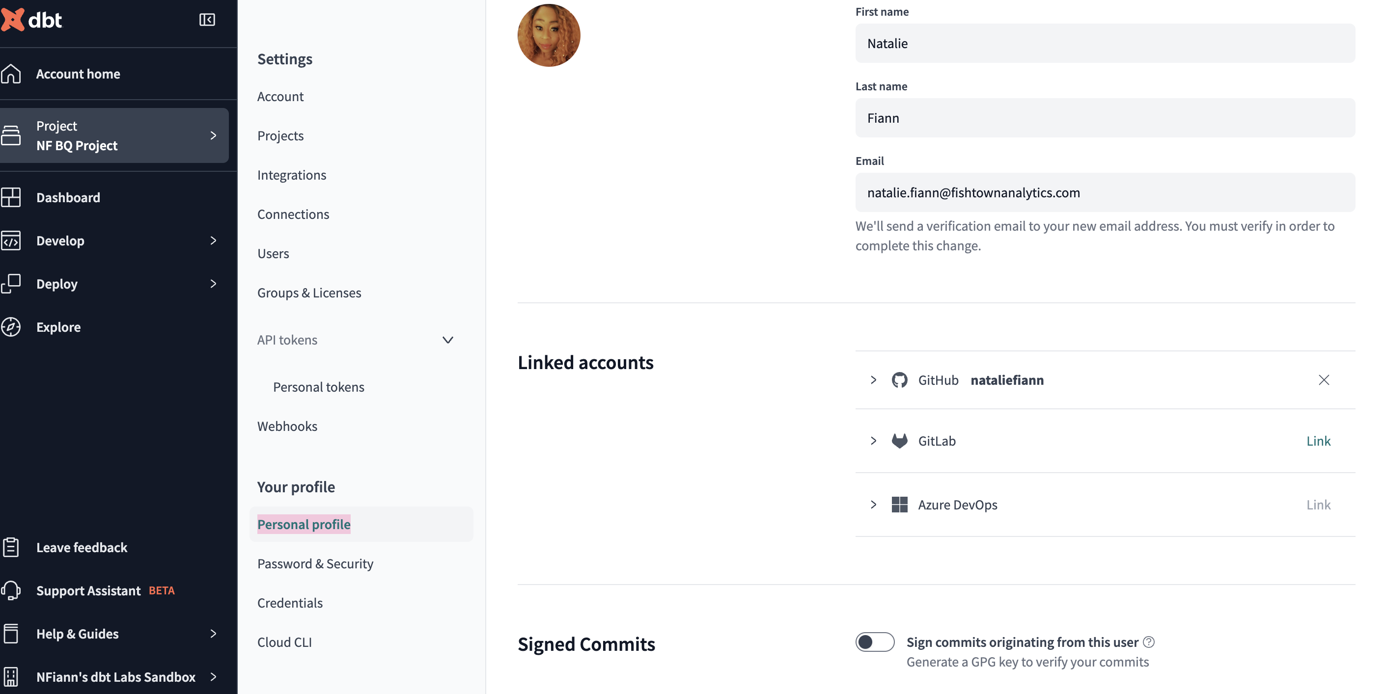Image resolution: width=1385 pixels, height=694 pixels.
Task: Click the Email address input field
Action: (x=1105, y=192)
